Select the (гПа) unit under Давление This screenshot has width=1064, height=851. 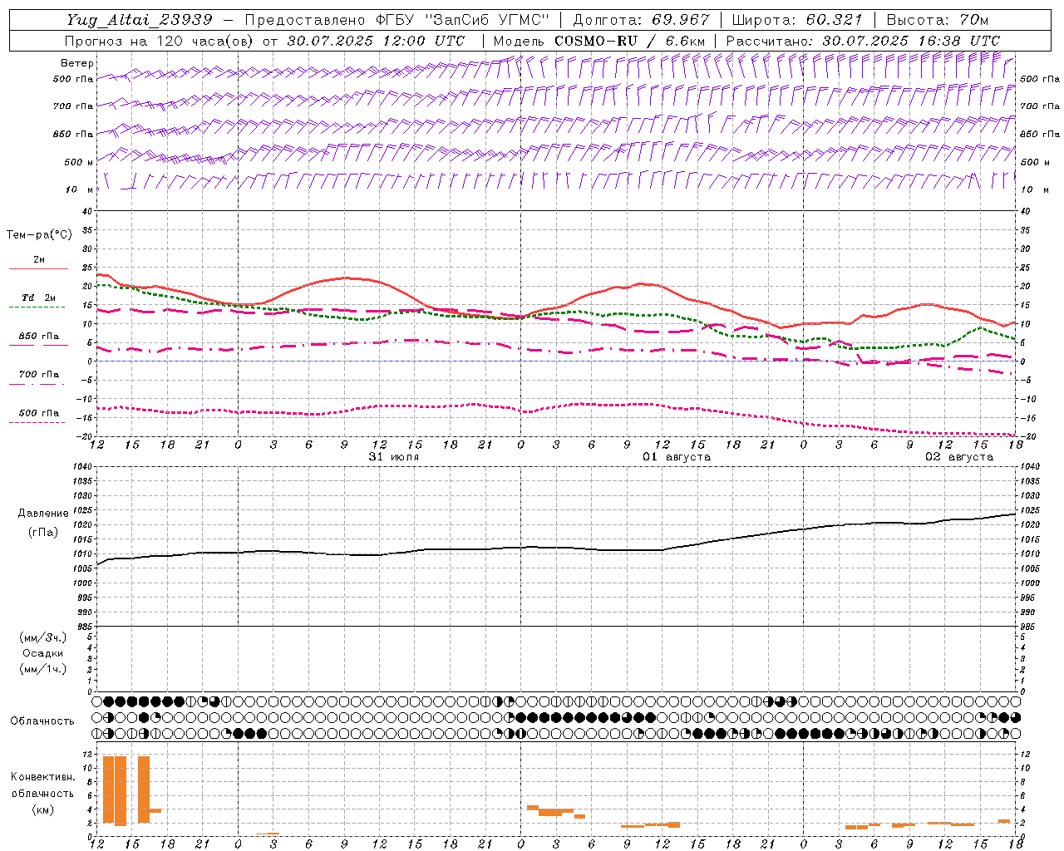(x=42, y=532)
